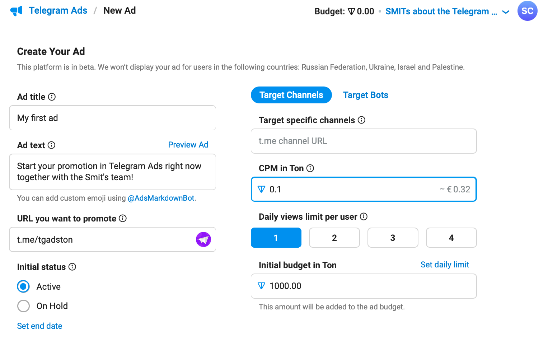Viewport: 548px width, 341px height.
Task: Click into the Ad text box
Action: tap(112, 172)
